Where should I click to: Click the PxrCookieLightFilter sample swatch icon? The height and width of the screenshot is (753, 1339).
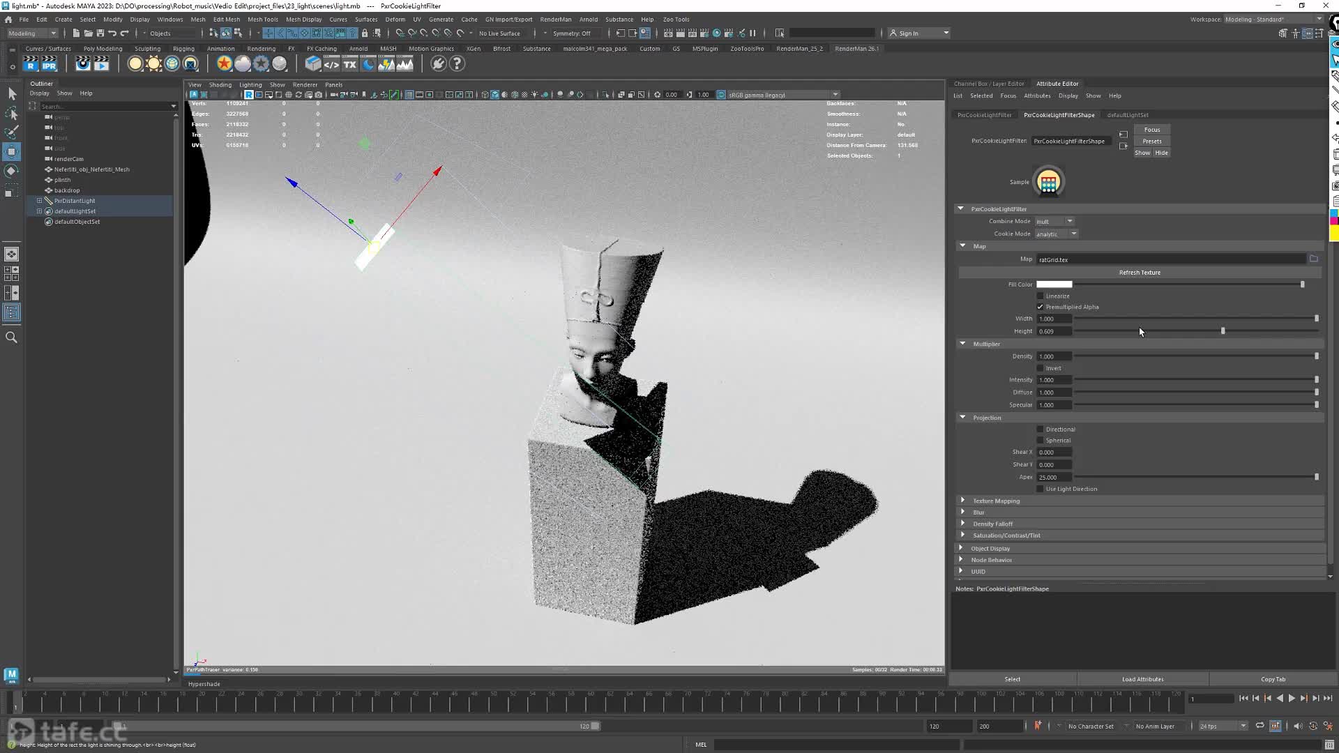click(1048, 182)
